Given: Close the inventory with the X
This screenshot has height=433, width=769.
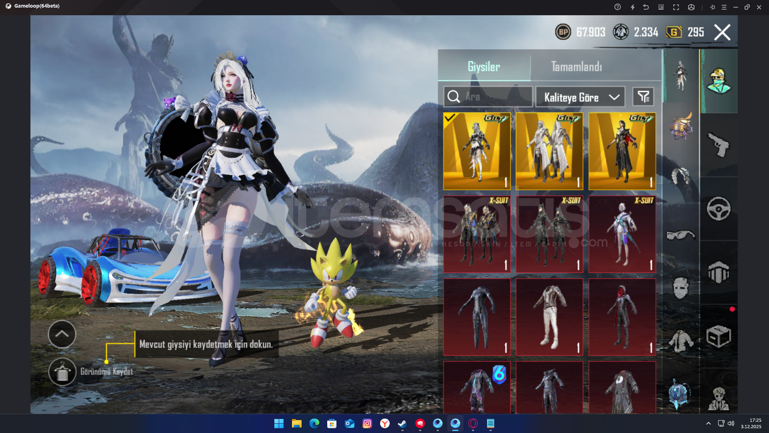Looking at the screenshot, I should coord(722,32).
